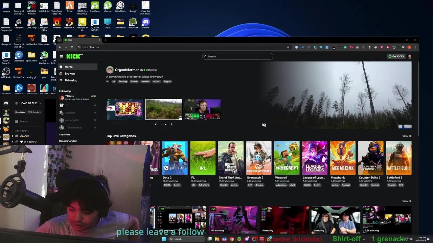Image resolution: width=433 pixels, height=243 pixels.
Task: Open the live stream with 2 watching
Action: tap(336, 220)
